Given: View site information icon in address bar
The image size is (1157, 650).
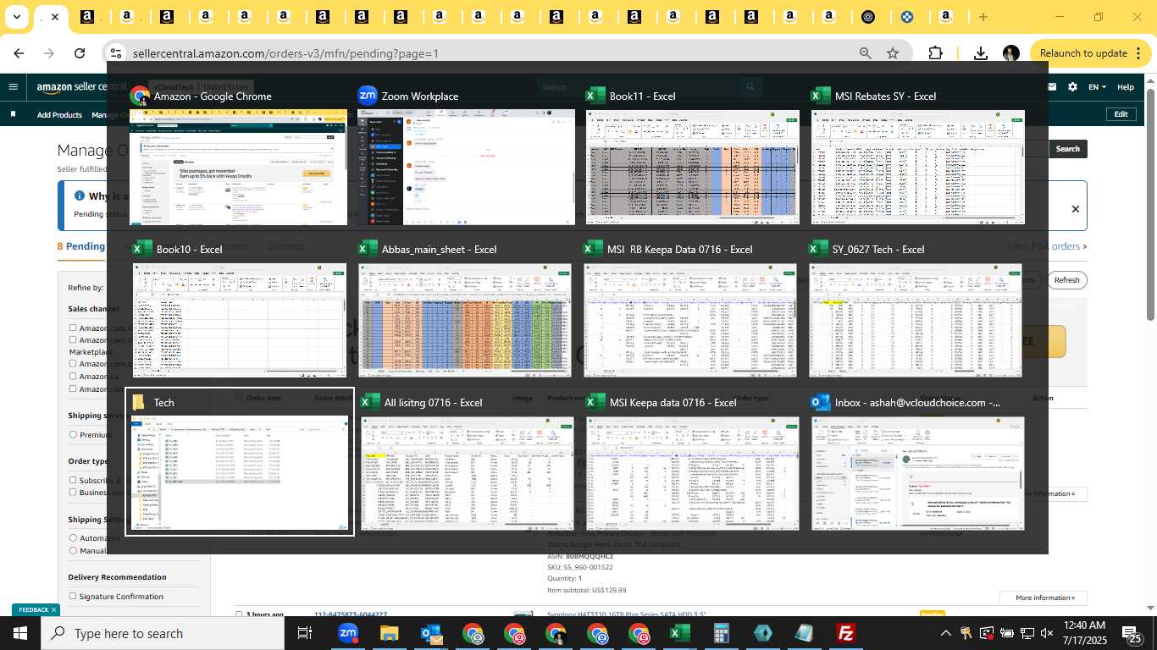Looking at the screenshot, I should click(116, 53).
